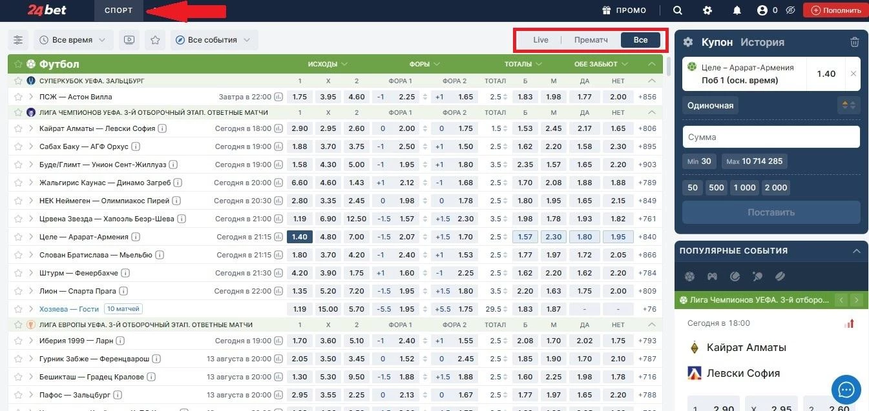Clear coupon with trash icon

tap(855, 42)
